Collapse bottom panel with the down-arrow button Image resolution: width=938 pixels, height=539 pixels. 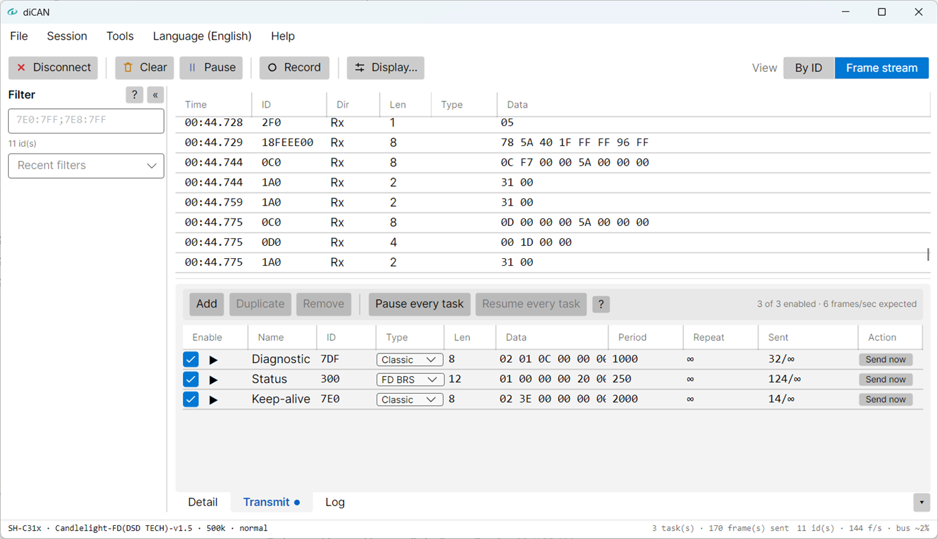point(922,502)
